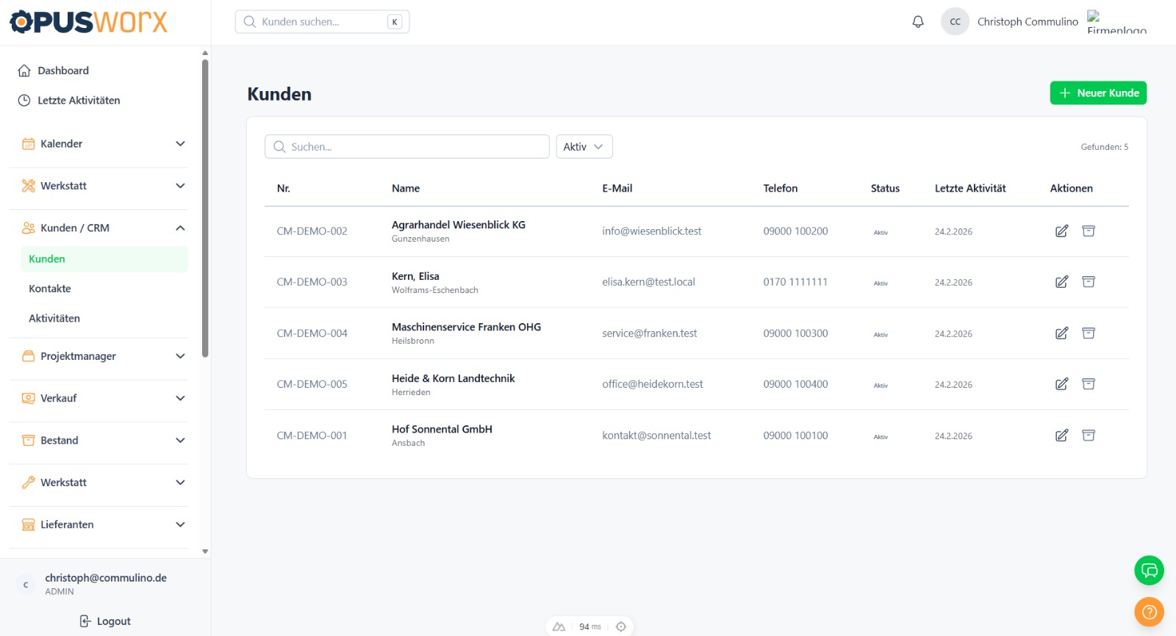1176x636 pixels.
Task: Edit Heide & Korn Landtechnik customer
Action: (1061, 384)
